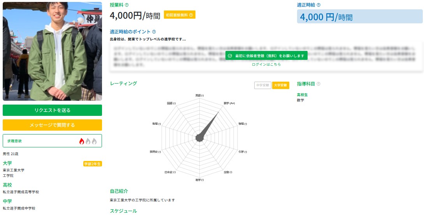Click メッセージで質問する button
This screenshot has height=215, width=424.
click(x=52, y=125)
